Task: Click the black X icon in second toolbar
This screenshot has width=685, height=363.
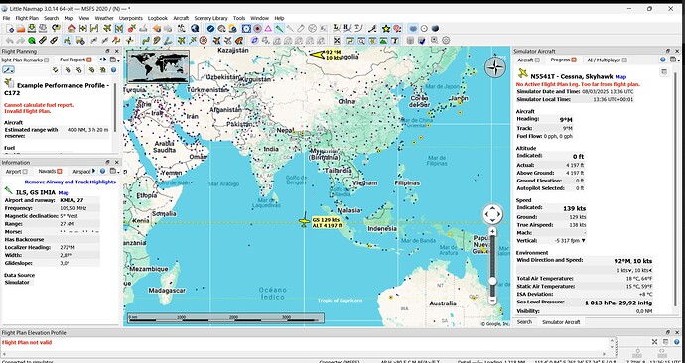Action: [x=337, y=40]
